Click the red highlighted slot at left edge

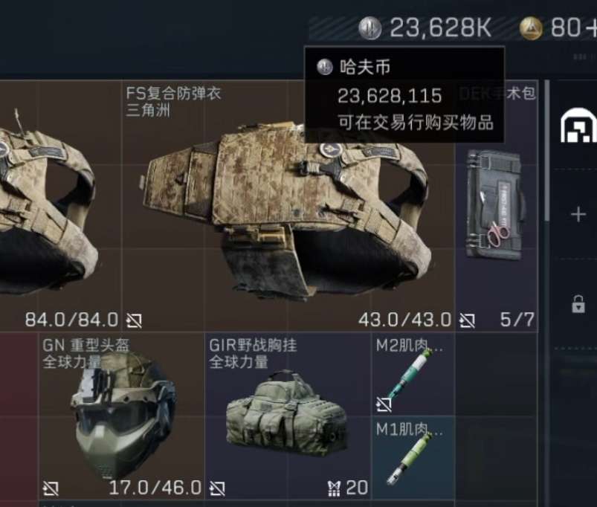[19, 416]
